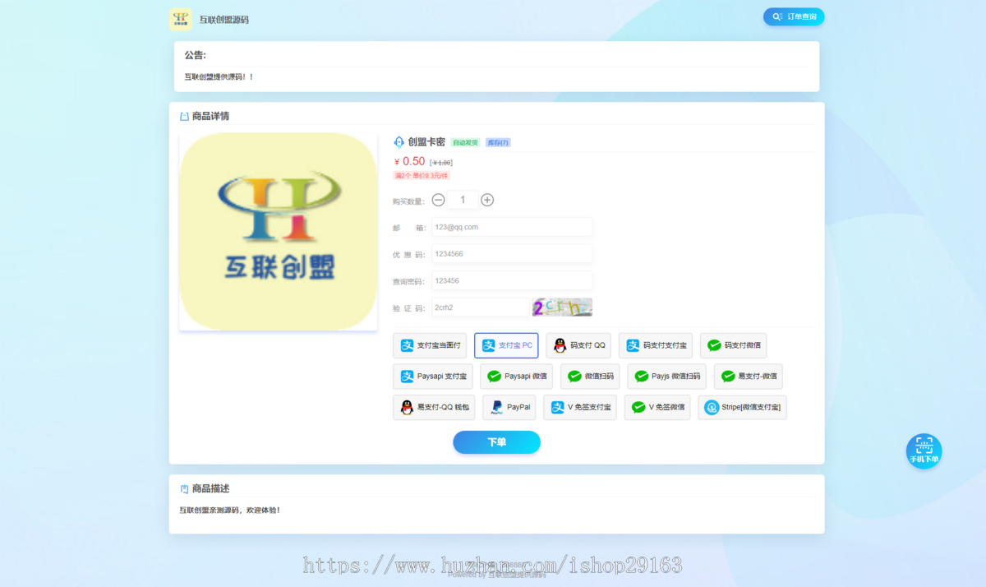Click the purchase quantity number field
This screenshot has width=986, height=587.
coord(463,200)
